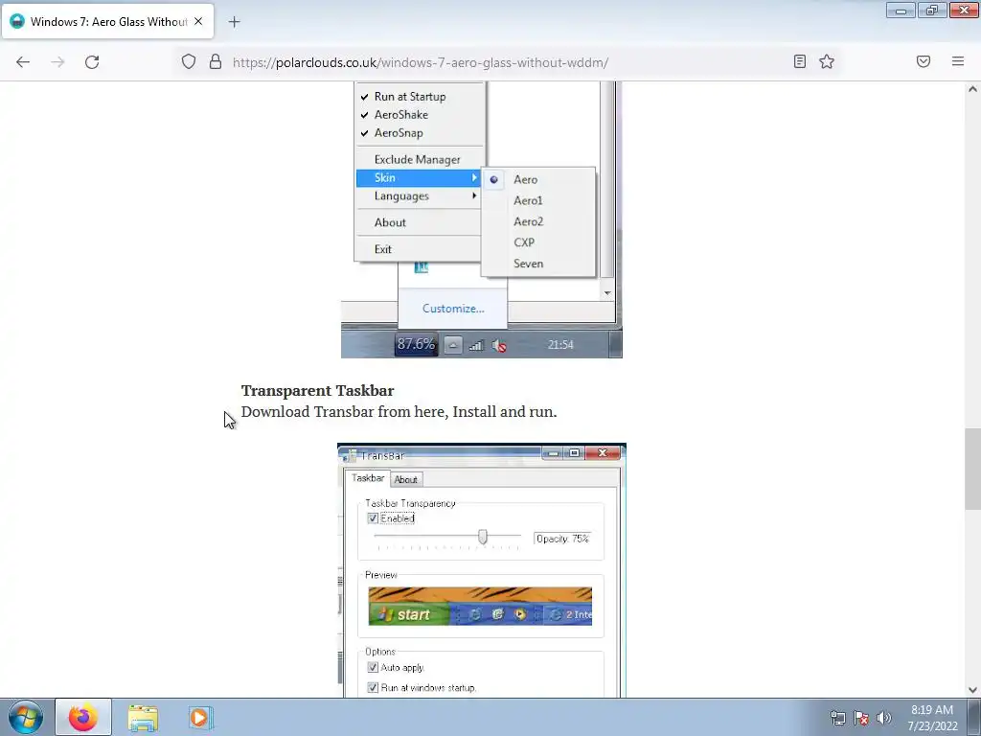This screenshot has width=981, height=736.
Task: Open the Action Center flag icon
Action: point(861,718)
